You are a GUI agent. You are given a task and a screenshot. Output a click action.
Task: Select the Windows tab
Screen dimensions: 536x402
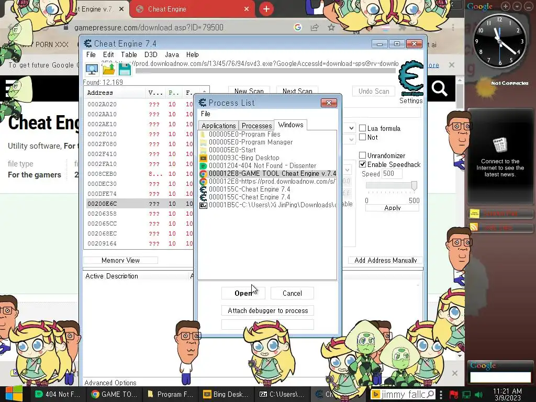point(291,125)
